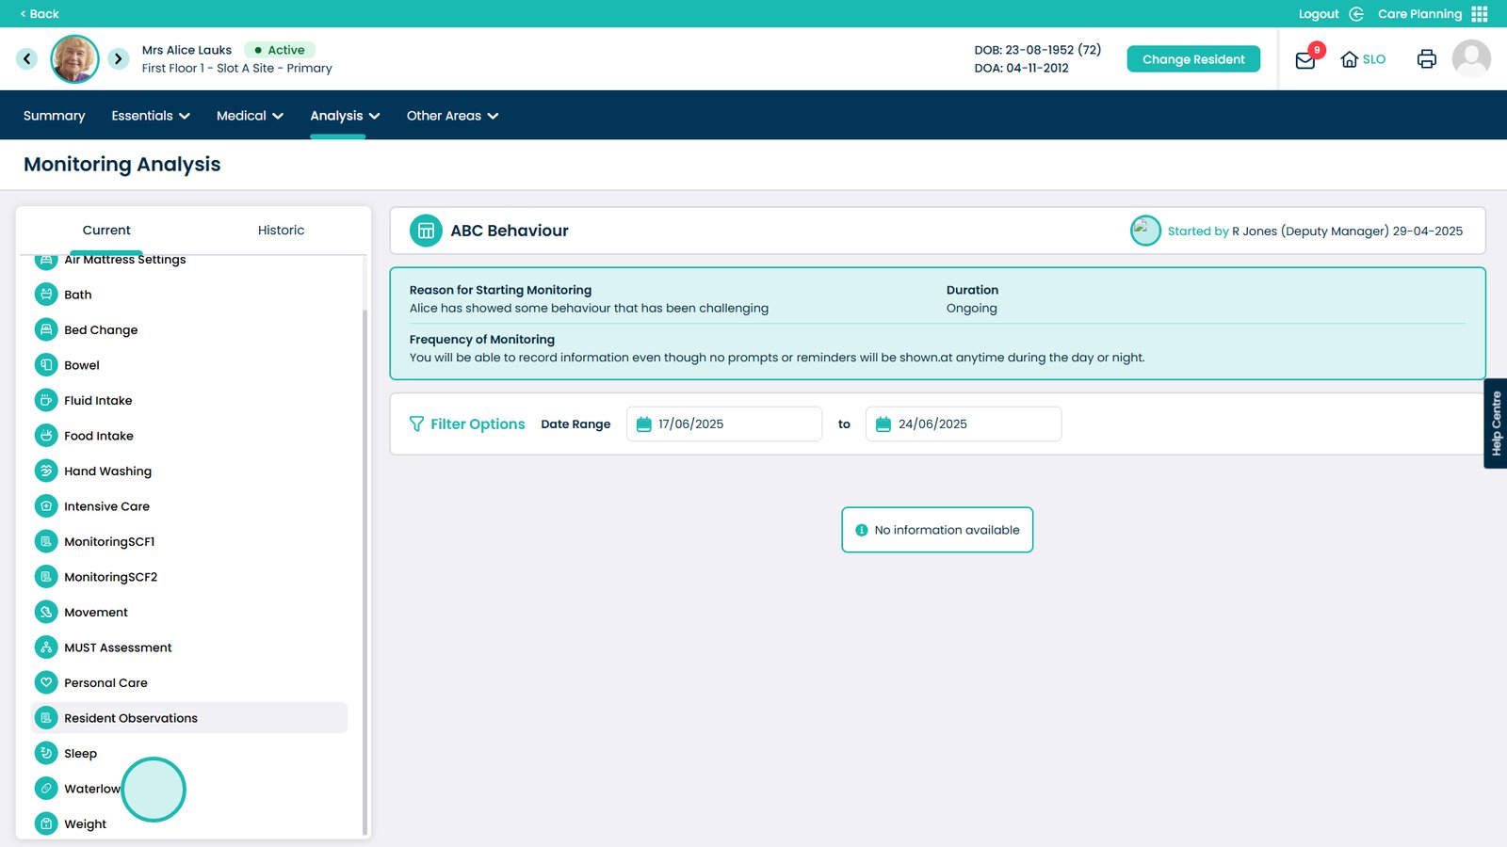Switch to the Historic tab
The width and height of the screenshot is (1507, 847).
(281, 231)
